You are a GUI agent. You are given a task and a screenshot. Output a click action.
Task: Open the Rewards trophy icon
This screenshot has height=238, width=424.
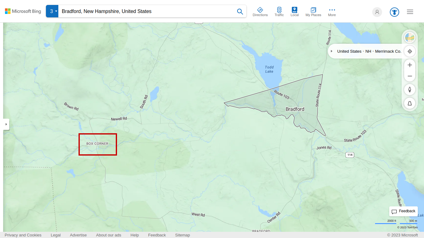pyautogui.click(x=395, y=12)
